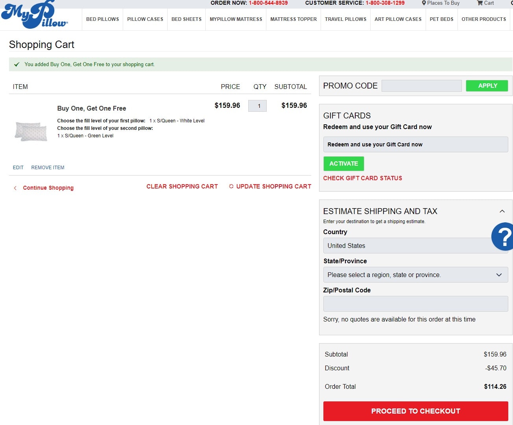Open the Travel Pillows menu
513x425 pixels.
pyautogui.click(x=345, y=19)
